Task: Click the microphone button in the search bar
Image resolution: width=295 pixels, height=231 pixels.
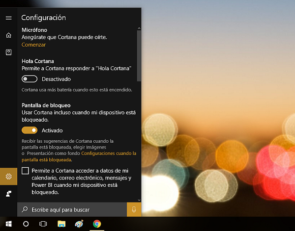Action: (x=134, y=209)
